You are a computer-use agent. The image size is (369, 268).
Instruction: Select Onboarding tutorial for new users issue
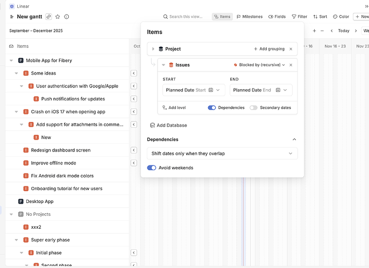coord(67,189)
